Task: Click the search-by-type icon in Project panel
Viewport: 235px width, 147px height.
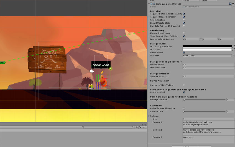Action: pyautogui.click(x=137, y=127)
